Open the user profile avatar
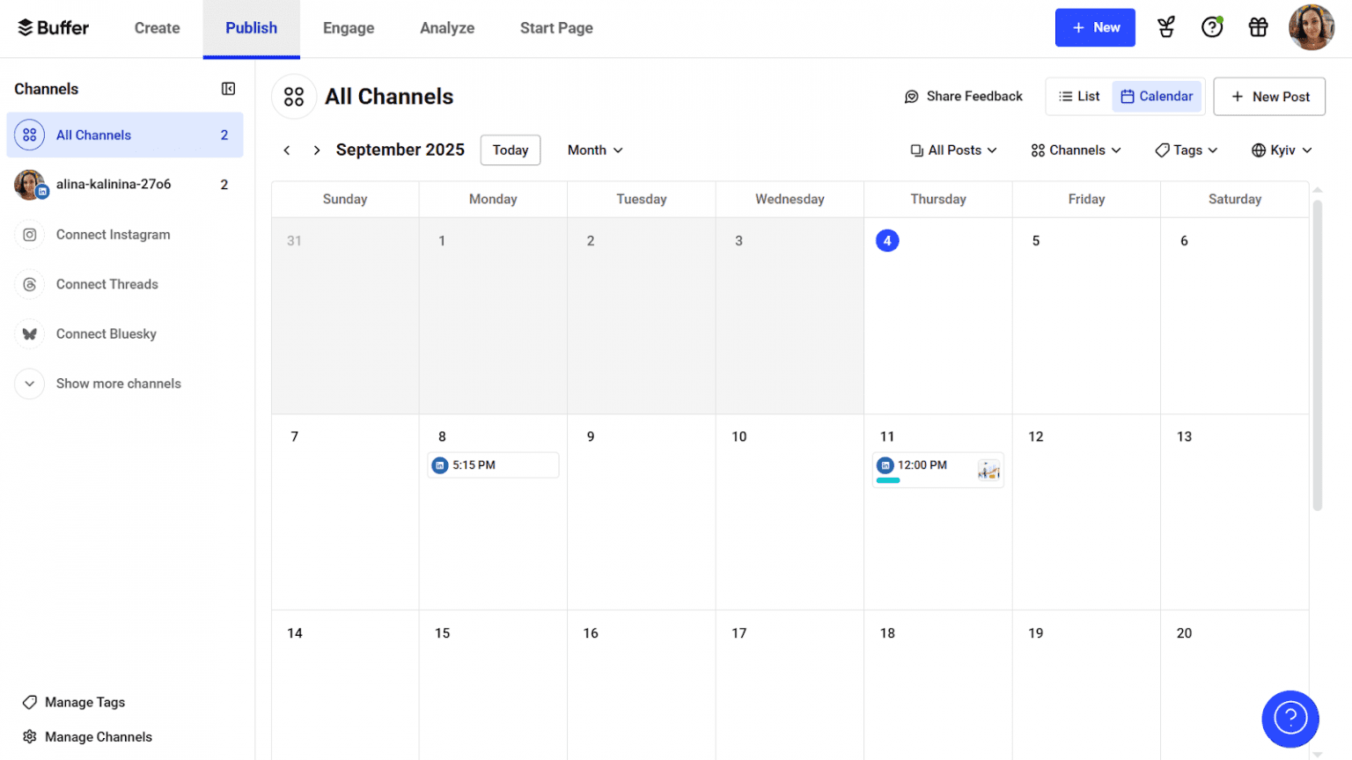 [x=1311, y=27]
